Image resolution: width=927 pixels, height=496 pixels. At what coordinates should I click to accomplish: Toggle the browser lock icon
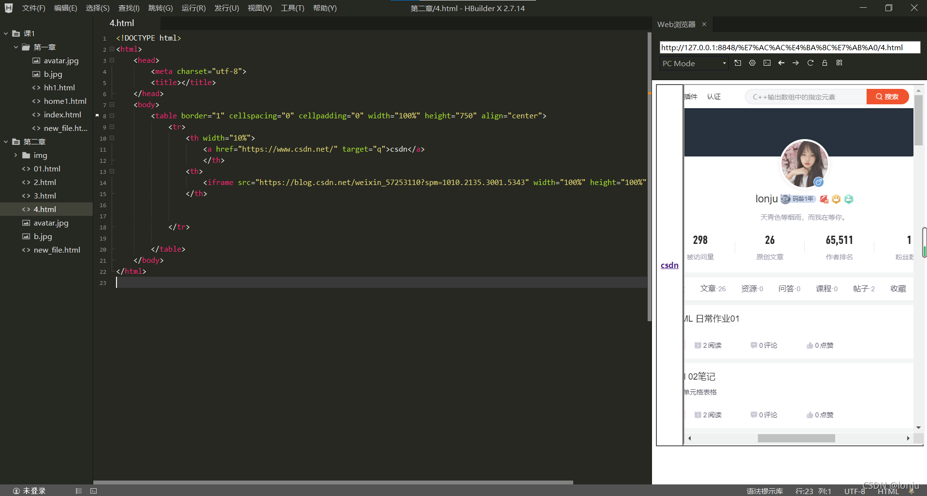(825, 63)
